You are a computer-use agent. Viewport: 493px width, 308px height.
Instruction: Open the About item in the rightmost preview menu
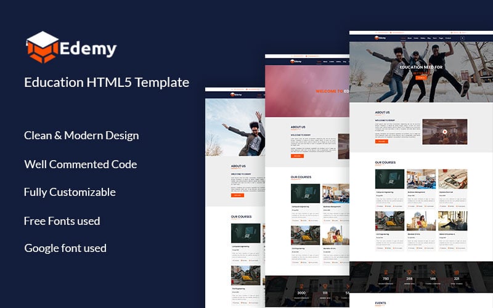(410, 38)
